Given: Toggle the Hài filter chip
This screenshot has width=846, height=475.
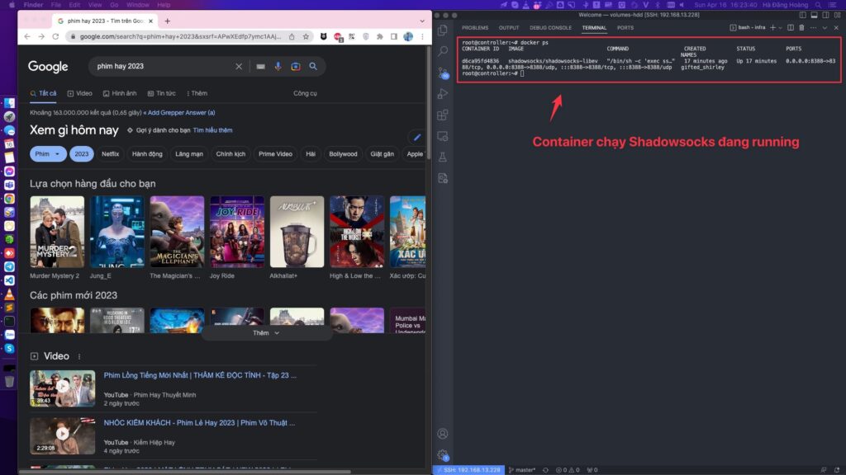Looking at the screenshot, I should pyautogui.click(x=311, y=154).
